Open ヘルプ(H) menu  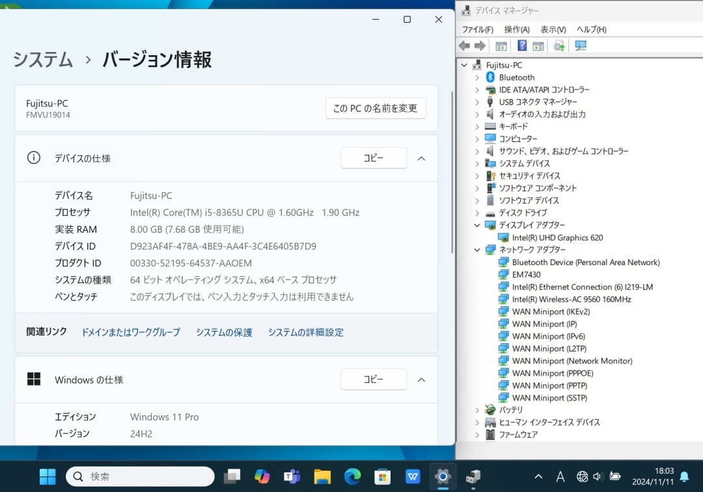point(591,29)
